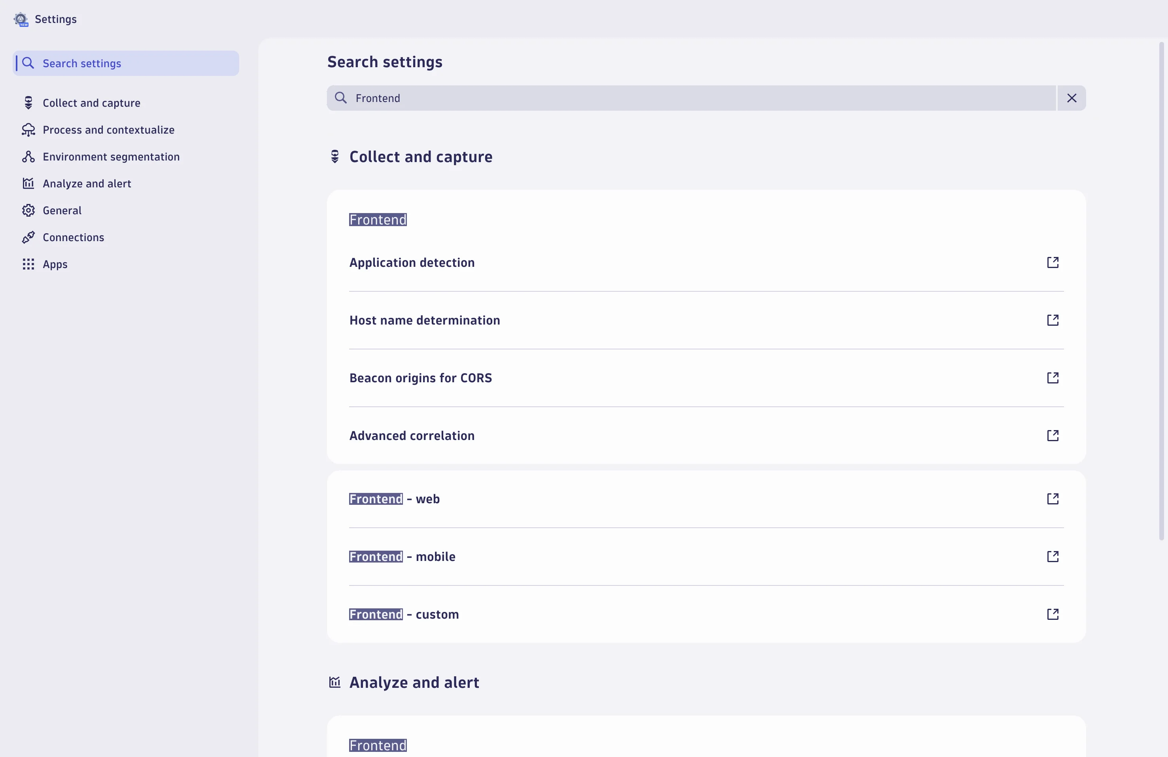Screen dimensions: 1168x757
Task: Click the Analyze and alert chart icon
Action: 28,183
